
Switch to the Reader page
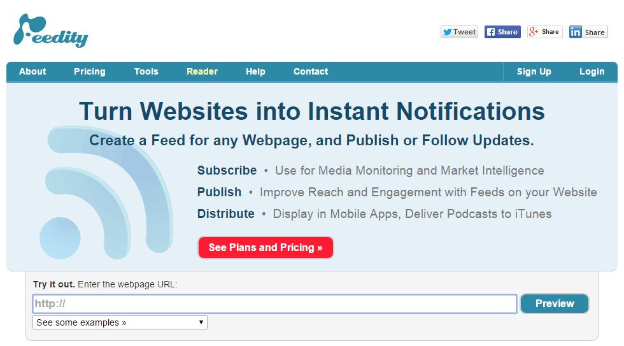[x=202, y=71]
